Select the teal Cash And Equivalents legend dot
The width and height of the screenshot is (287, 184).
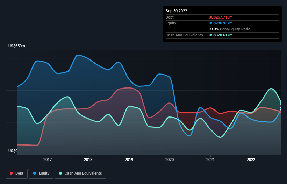pyautogui.click(x=60, y=173)
